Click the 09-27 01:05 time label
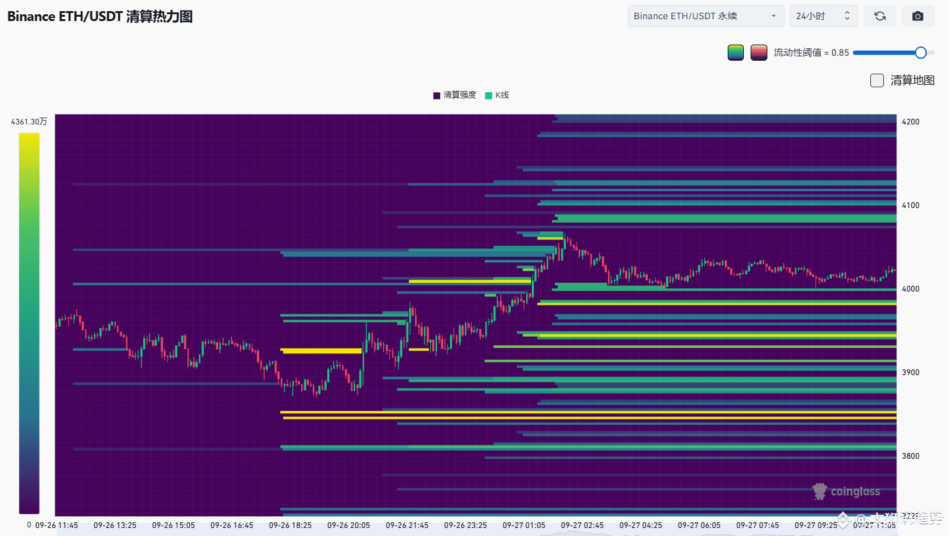Screen dimensions: 949x536 pos(524,525)
